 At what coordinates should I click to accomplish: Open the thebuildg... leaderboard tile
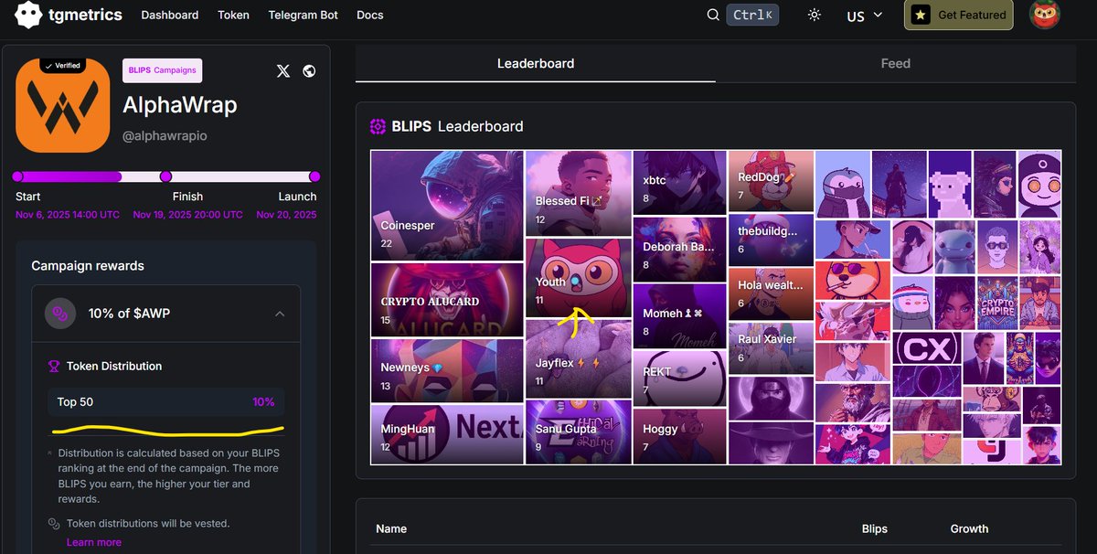pos(771,240)
